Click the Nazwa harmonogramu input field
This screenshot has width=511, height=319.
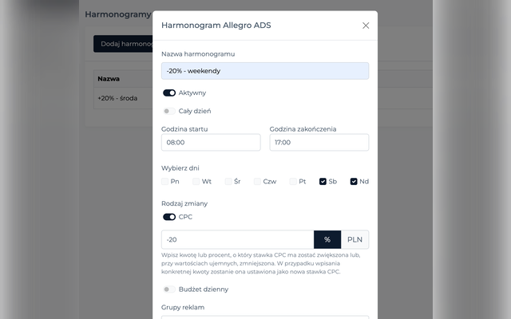pos(265,71)
